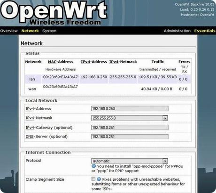Select the lan row in Status table
Screen dimensions: 216x193
108,79
